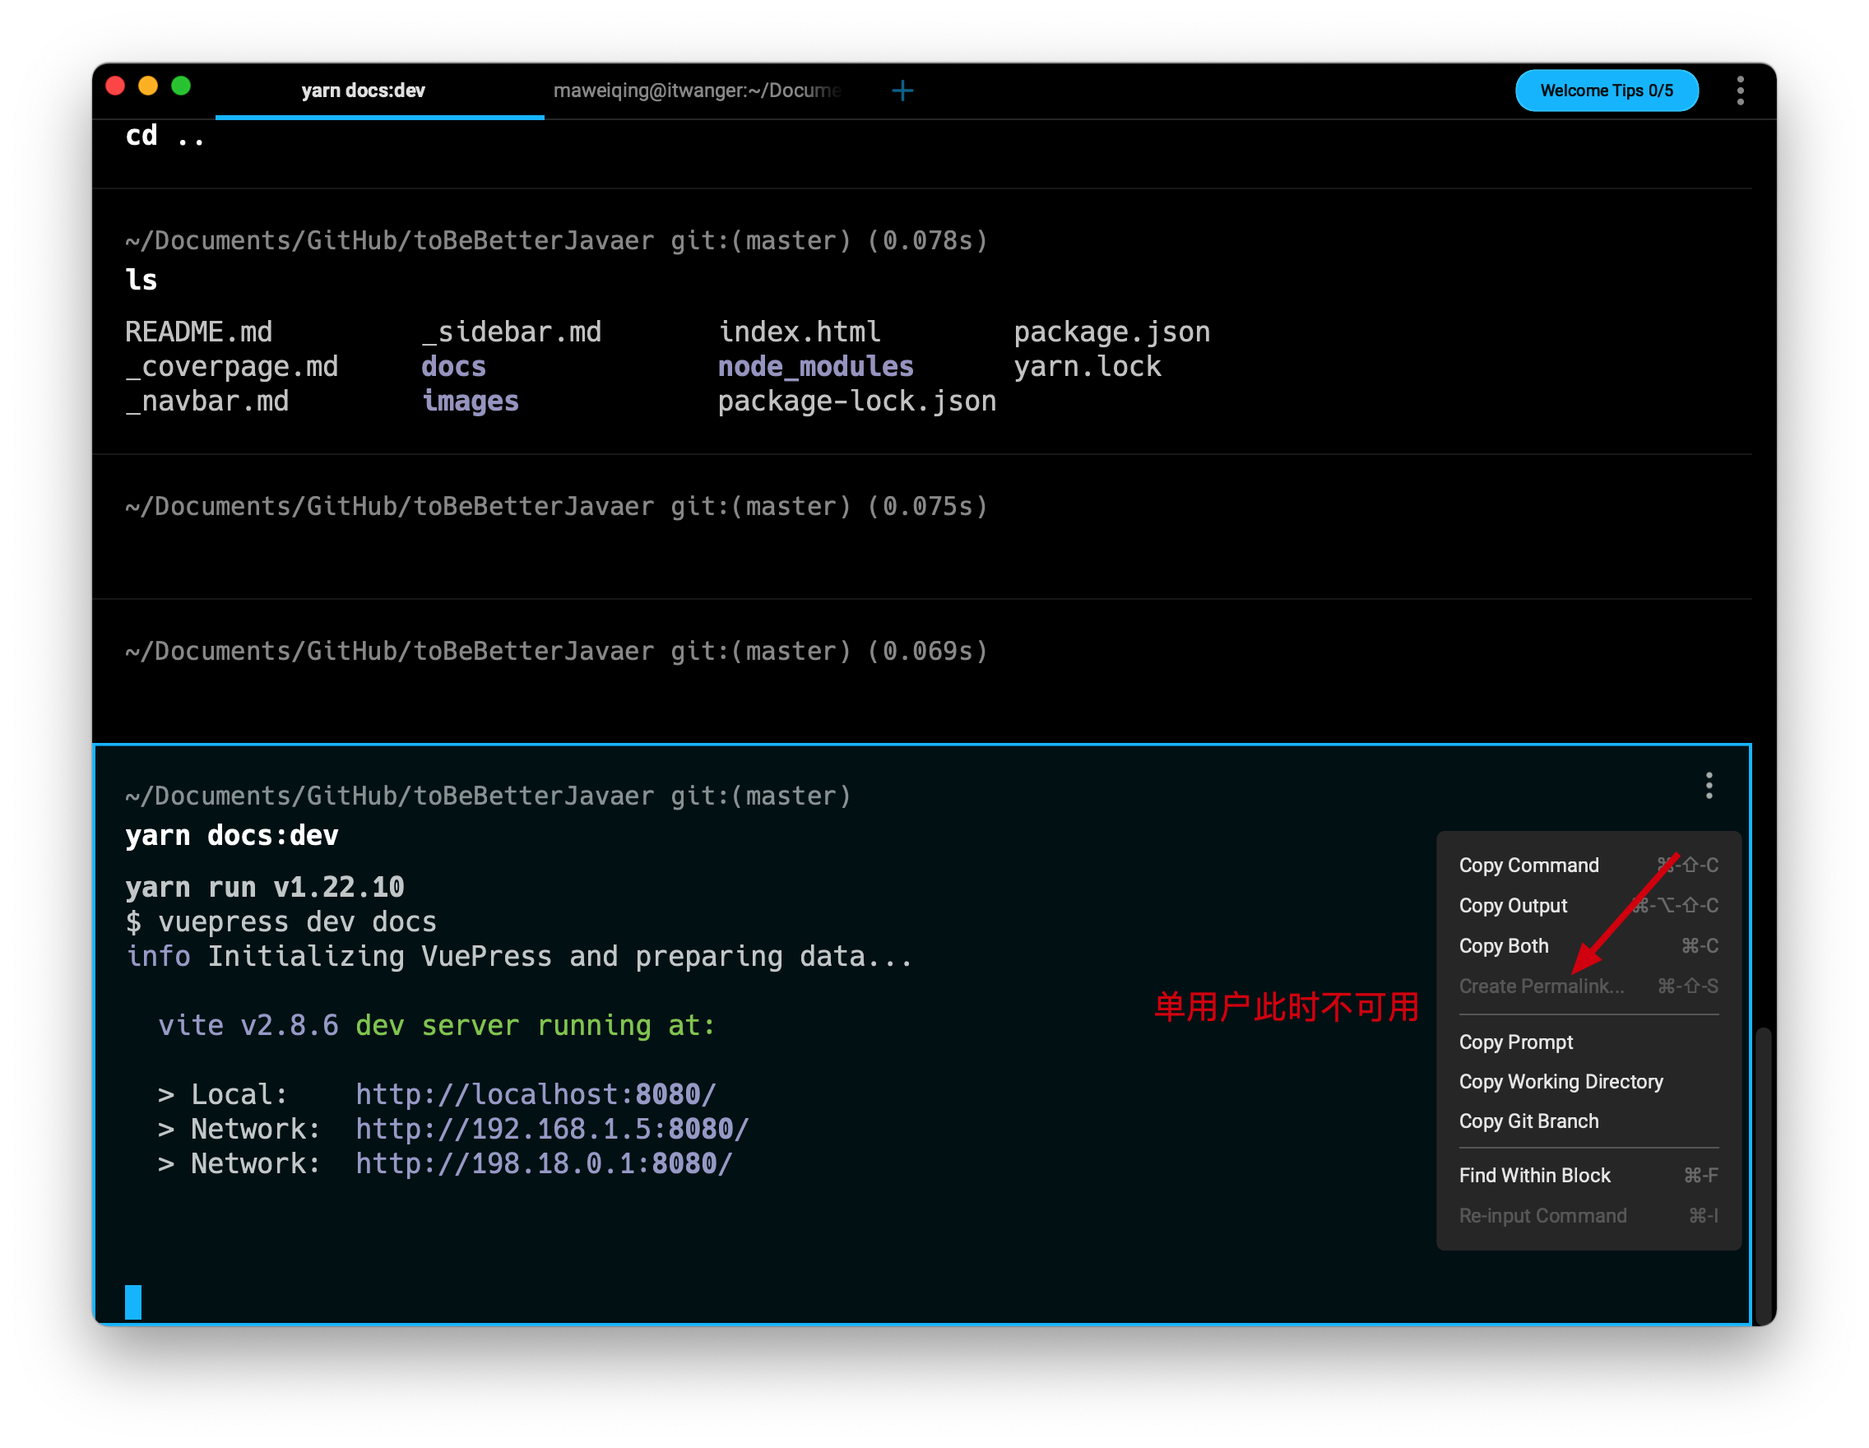Open the http://192.168.1.5:8080/ network link

(552, 1129)
